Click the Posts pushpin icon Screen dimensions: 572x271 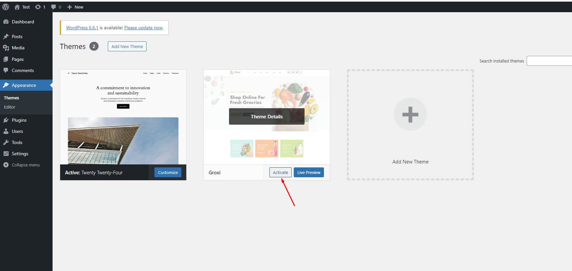tap(6, 37)
